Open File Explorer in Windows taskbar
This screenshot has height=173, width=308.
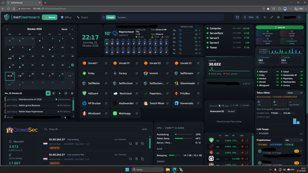pyautogui.click(x=168, y=170)
